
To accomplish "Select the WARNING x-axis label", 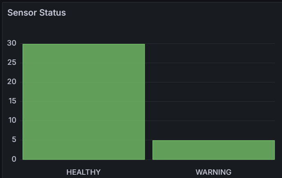I will tap(214, 172).
